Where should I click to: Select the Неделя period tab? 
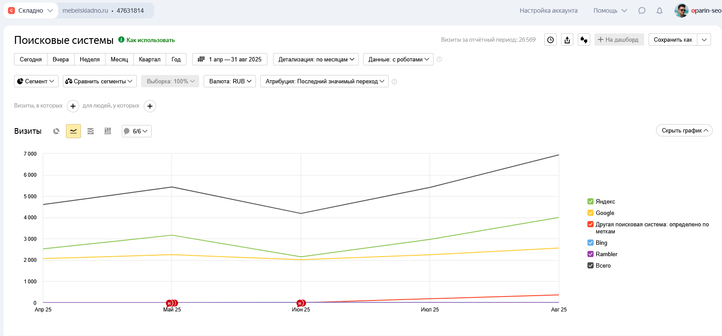[x=90, y=59]
